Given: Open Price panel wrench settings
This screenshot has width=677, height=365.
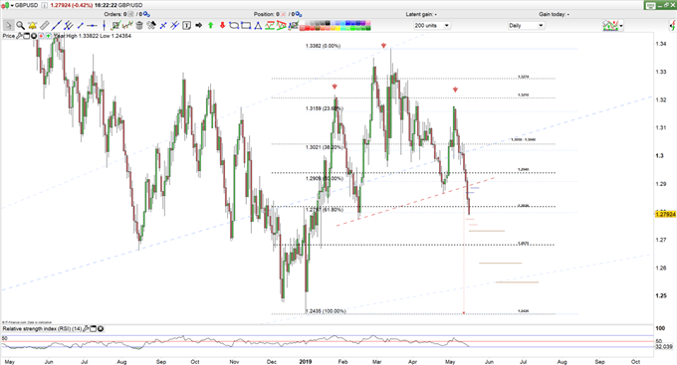Looking at the screenshot, I should tap(19, 36).
